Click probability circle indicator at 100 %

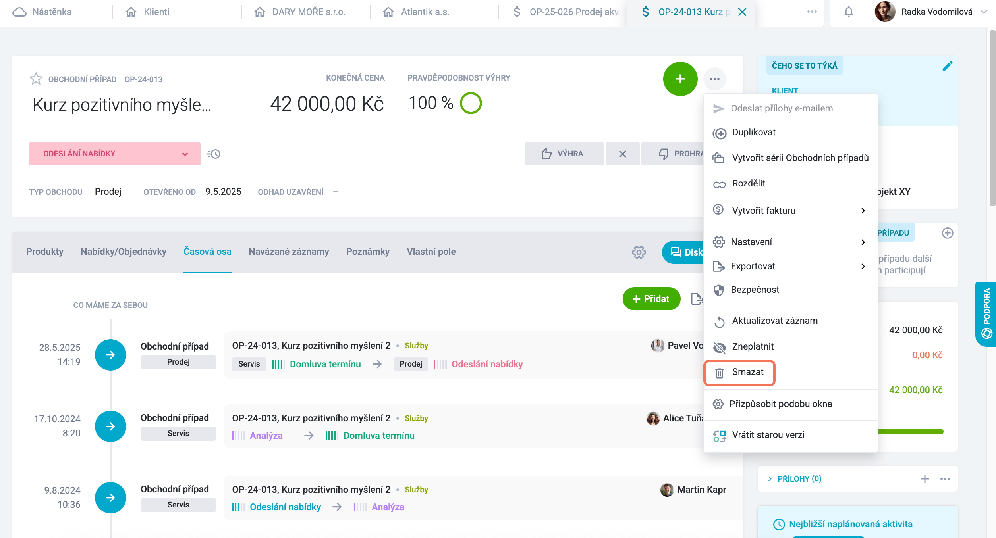[471, 103]
